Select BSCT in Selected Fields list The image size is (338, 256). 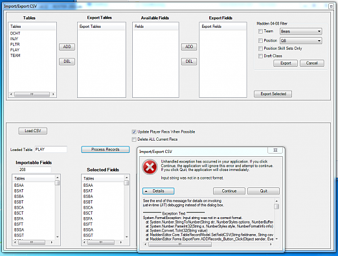(x=88, y=213)
